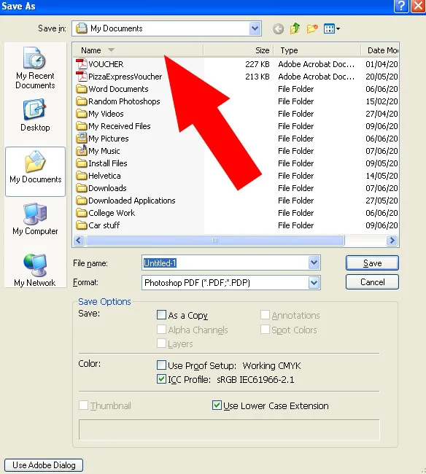
Task: Select the Word Documents folder icon
Action: pyautogui.click(x=81, y=89)
